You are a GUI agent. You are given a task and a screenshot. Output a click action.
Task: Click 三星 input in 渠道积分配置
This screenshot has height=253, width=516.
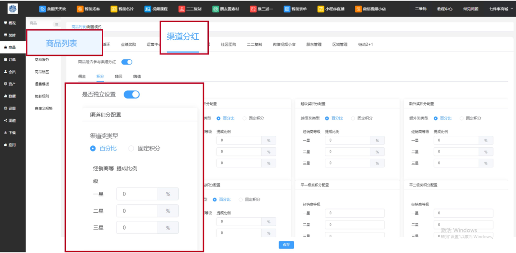coord(137,228)
